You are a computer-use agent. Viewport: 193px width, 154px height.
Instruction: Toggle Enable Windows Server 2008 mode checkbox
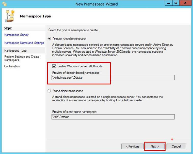(x=54, y=66)
